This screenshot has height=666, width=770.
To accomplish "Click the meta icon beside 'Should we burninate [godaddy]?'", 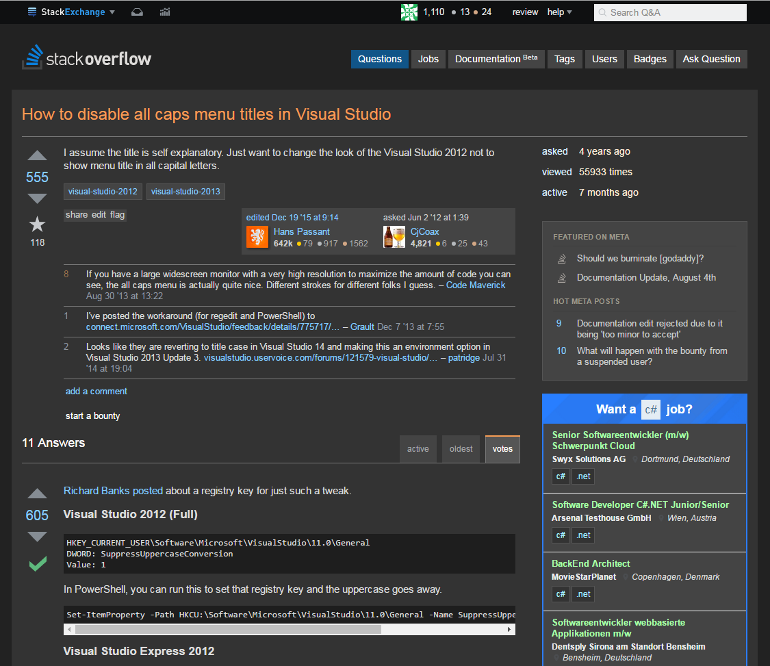I will pyautogui.click(x=561, y=258).
